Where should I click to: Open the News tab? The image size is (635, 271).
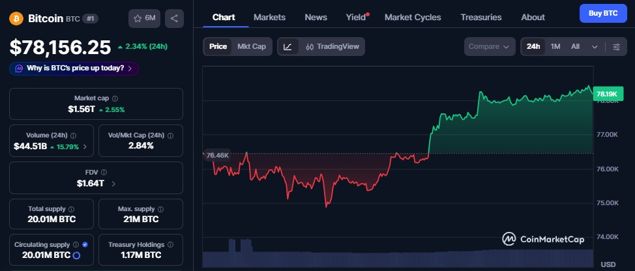point(316,18)
